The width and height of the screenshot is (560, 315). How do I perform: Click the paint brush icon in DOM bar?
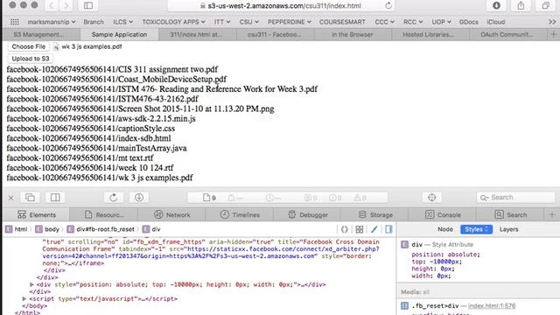[374, 229]
